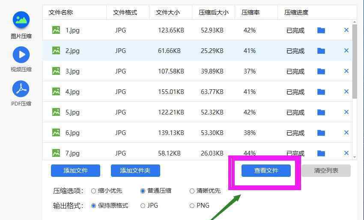Screen dimensions: 364x220
Task: Open output folder for 7.jpg
Action: (x=321, y=153)
